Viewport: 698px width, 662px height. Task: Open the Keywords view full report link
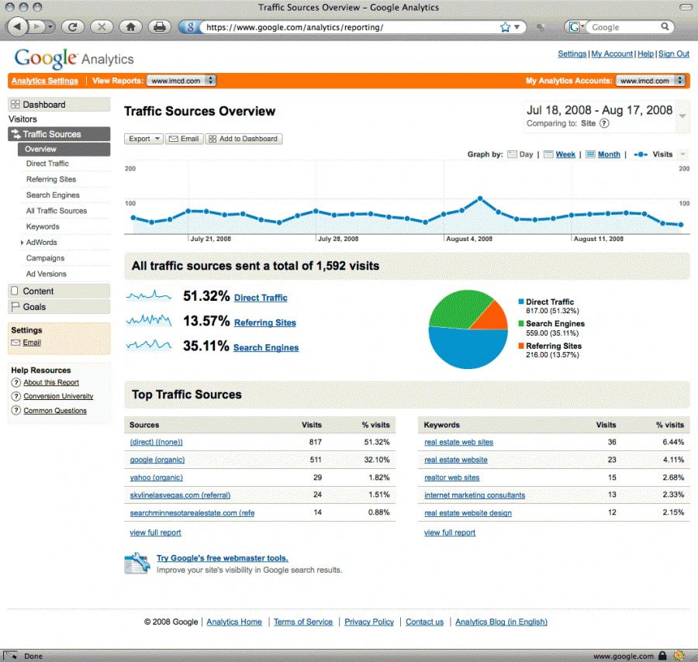(x=449, y=533)
